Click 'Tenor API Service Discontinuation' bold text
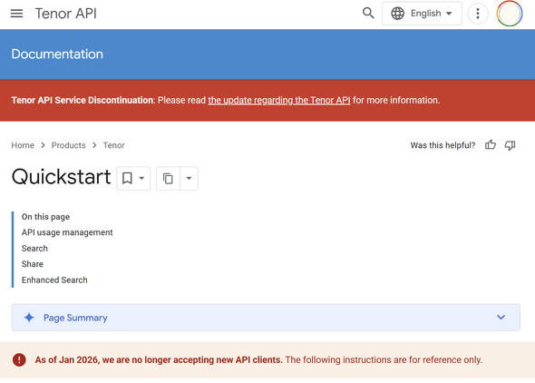Screen dimensions: 535x383 click(83, 100)
